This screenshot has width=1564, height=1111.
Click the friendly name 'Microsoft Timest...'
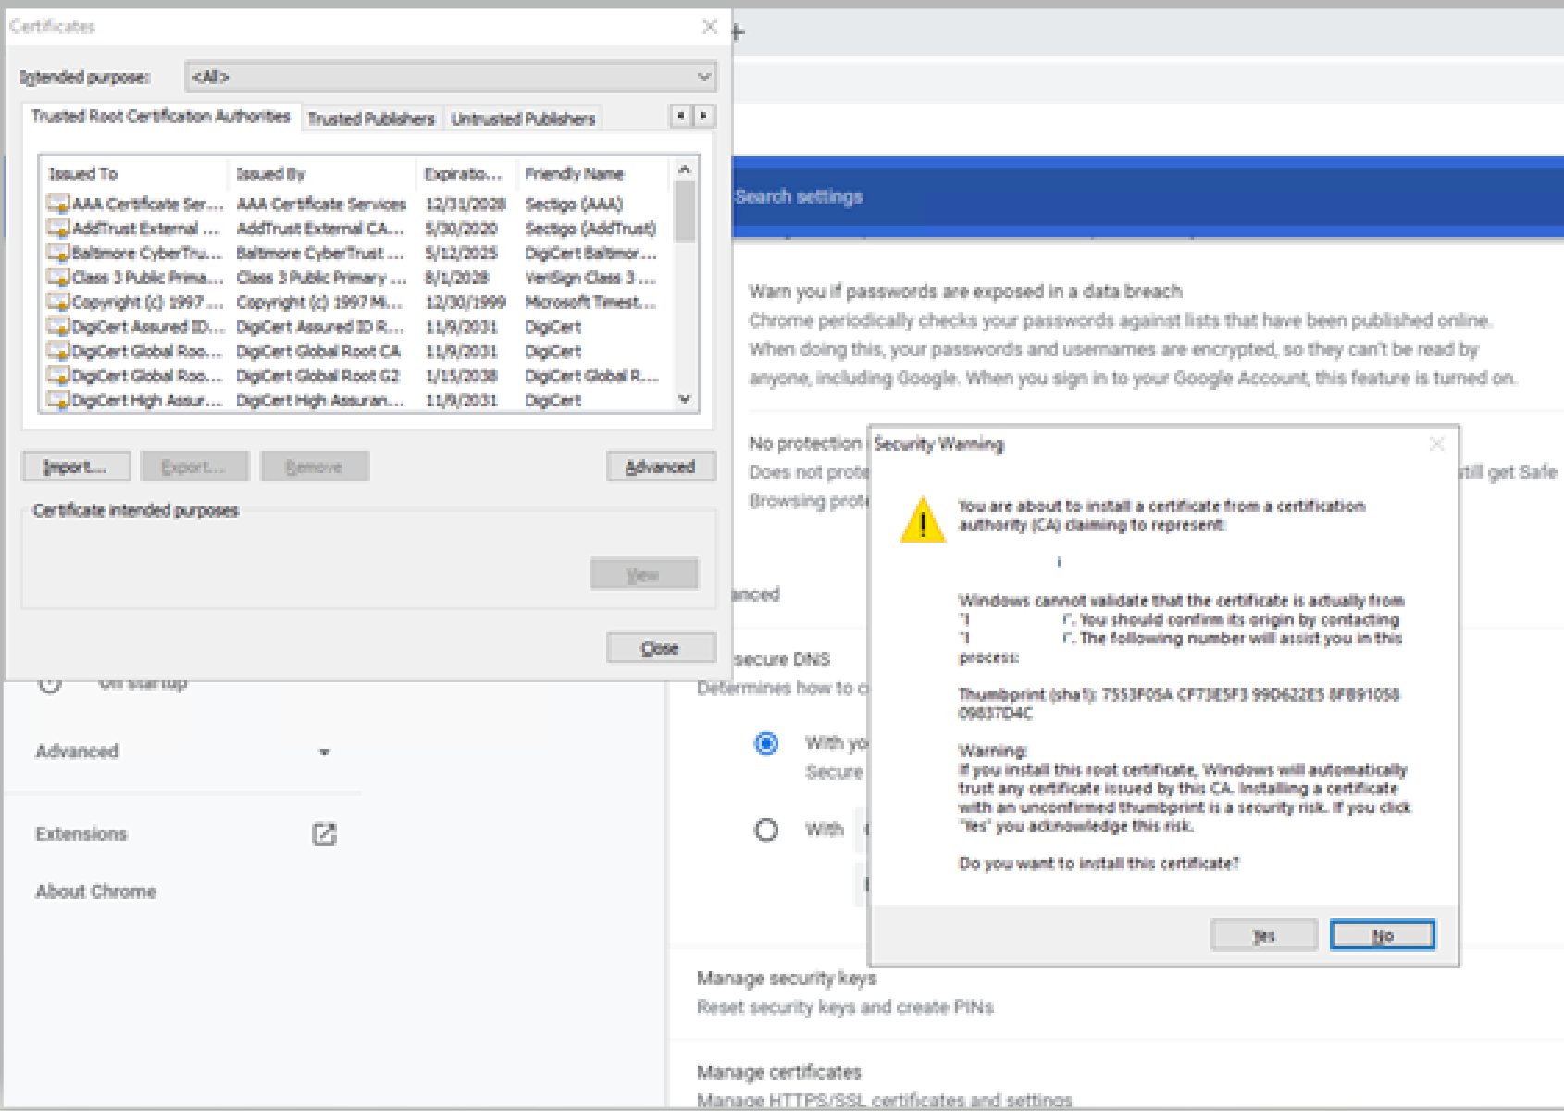click(590, 302)
